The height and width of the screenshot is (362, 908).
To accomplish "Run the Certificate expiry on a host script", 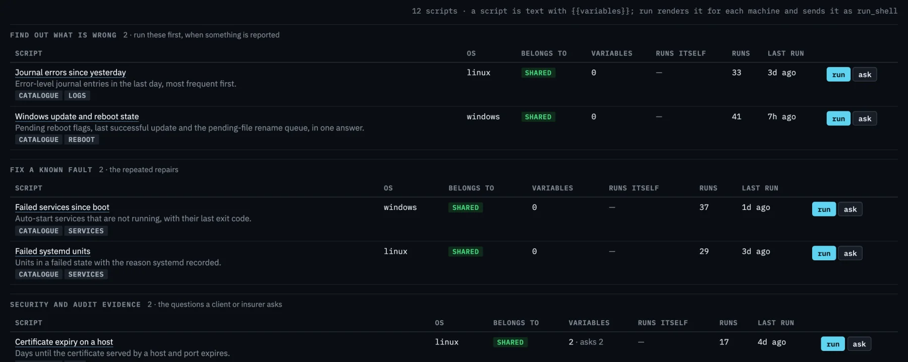I will pyautogui.click(x=833, y=344).
